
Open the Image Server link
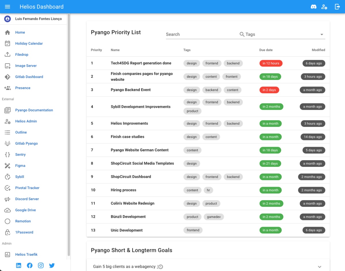click(x=26, y=66)
